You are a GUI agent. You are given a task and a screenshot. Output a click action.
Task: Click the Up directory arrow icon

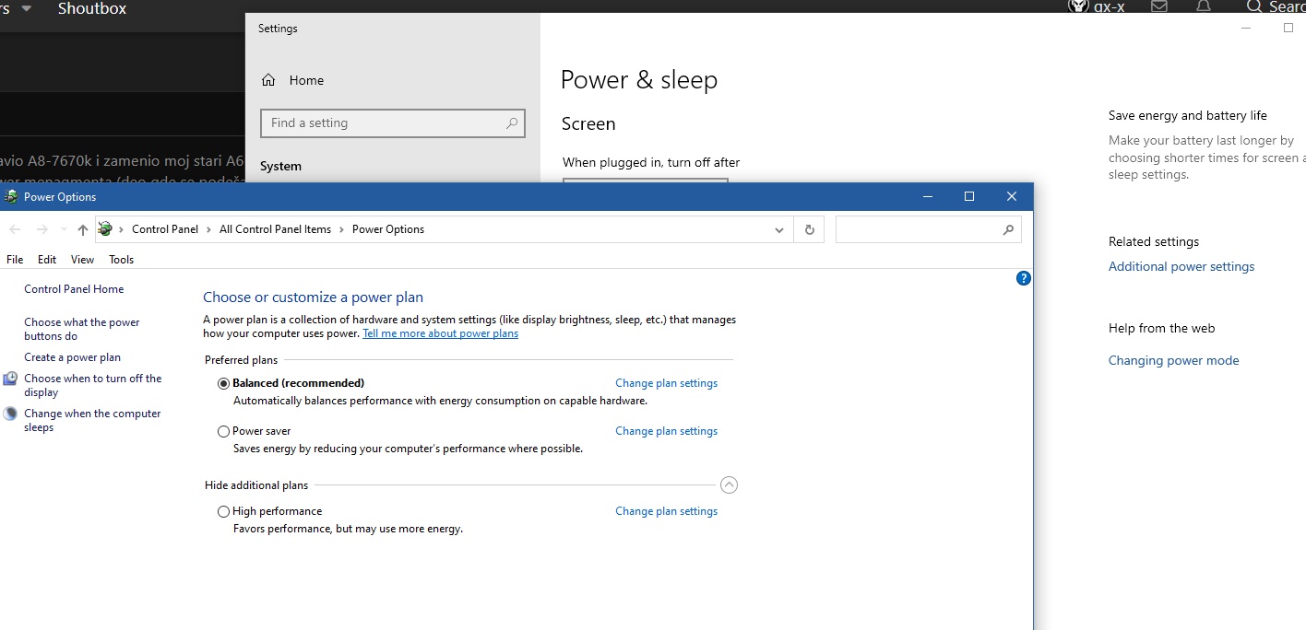83,229
